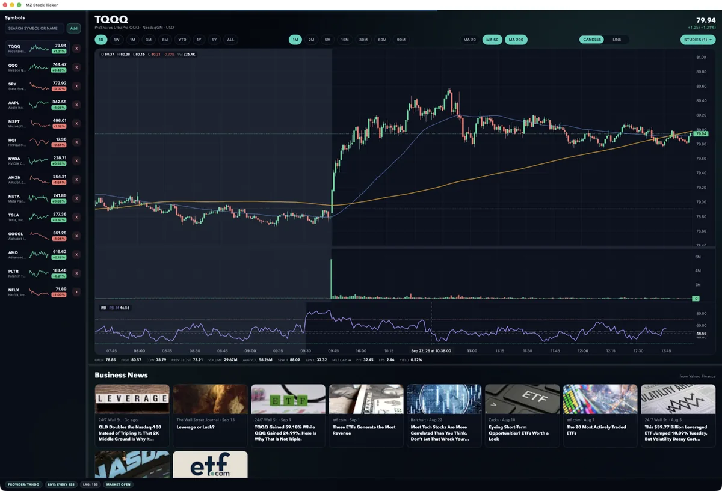This screenshot has width=722, height=491.
Task: Remove NFLX using the X icon
Action: [x=76, y=292]
